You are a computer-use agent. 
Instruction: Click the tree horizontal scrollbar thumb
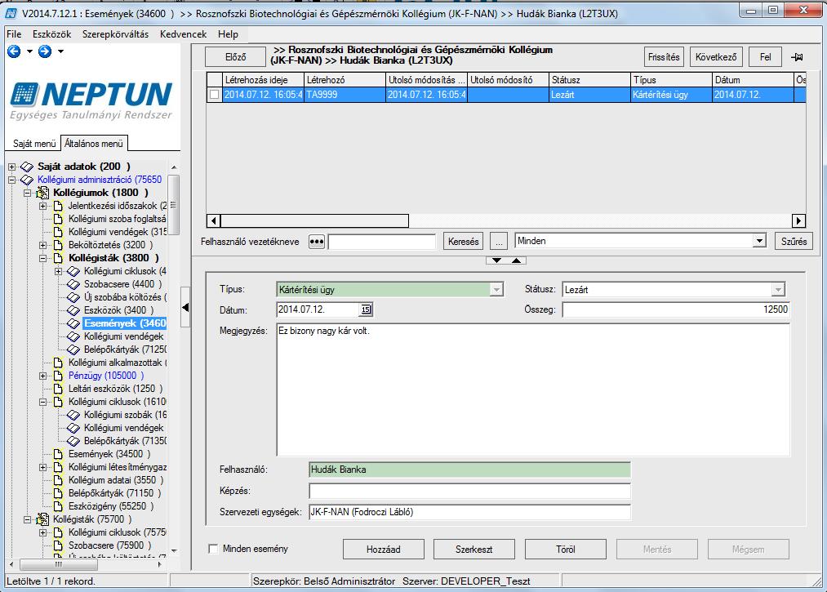point(59,564)
